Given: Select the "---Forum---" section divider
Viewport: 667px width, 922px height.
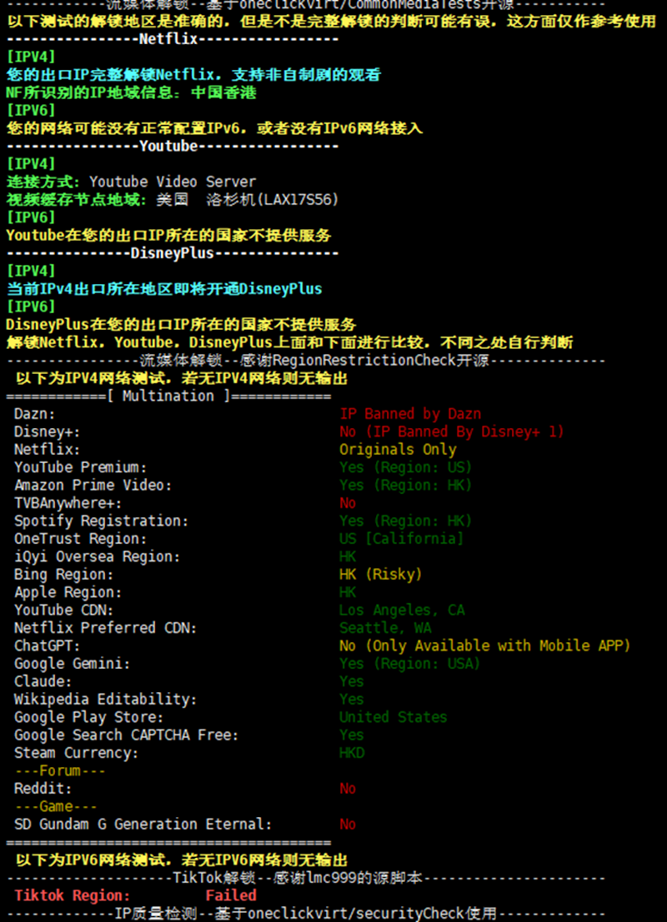Looking at the screenshot, I should tap(60, 771).
